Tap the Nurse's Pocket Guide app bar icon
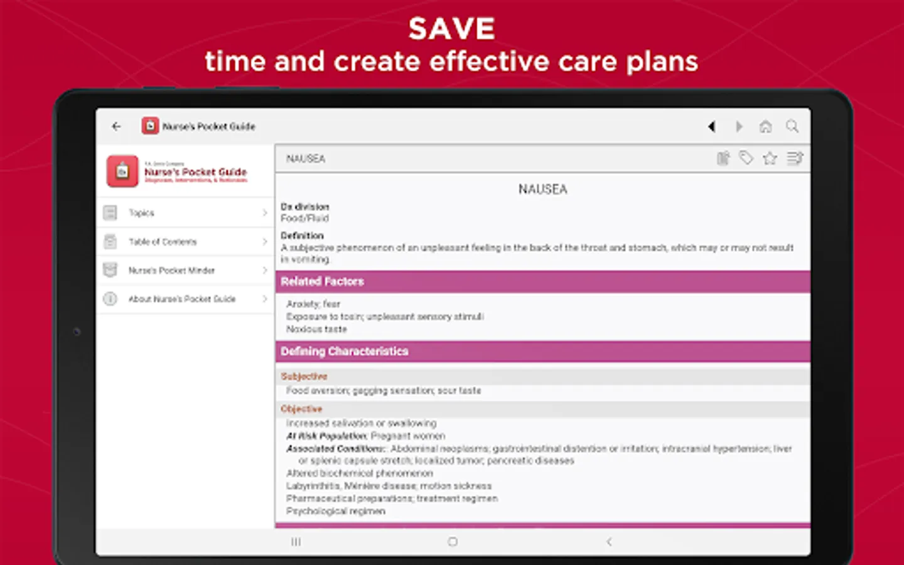 point(150,126)
